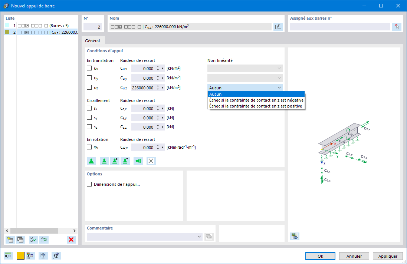Open the arrow menu next to Cu,y value
The height and width of the screenshot is (264, 407).
(163, 78)
